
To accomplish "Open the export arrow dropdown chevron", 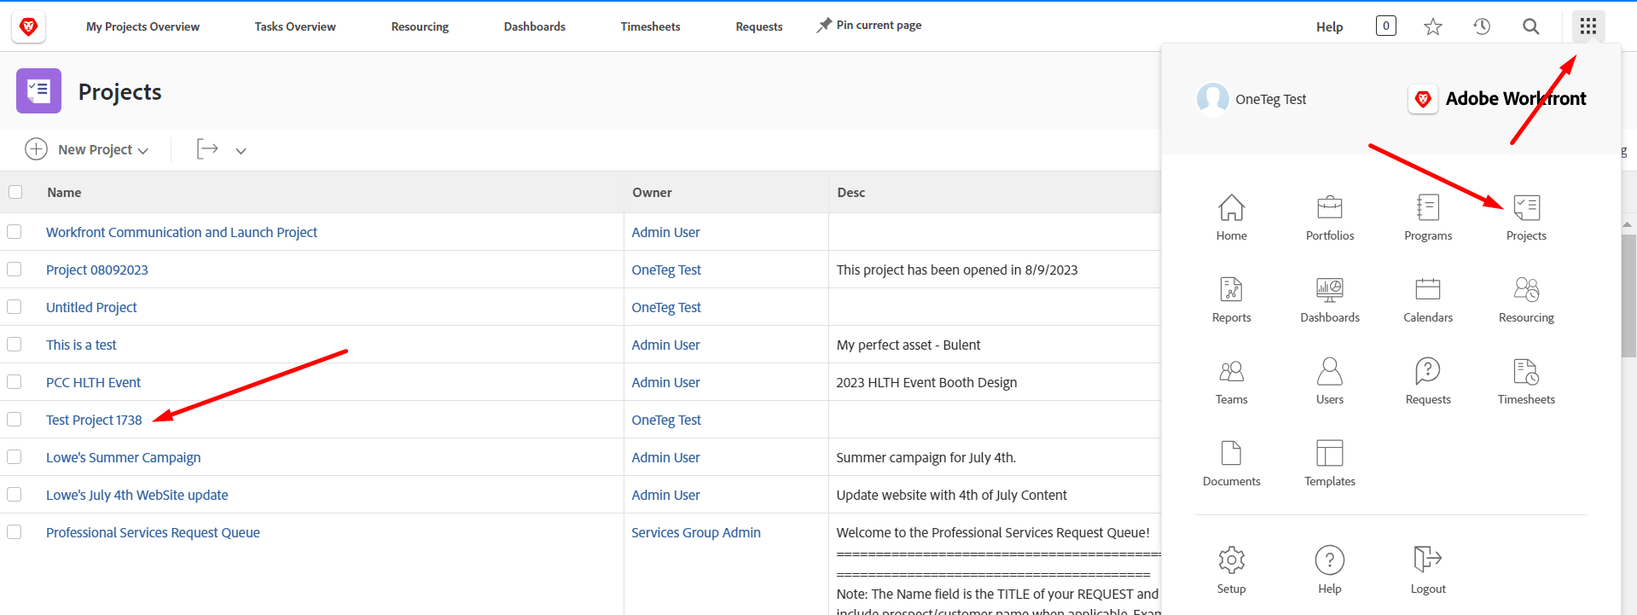I will coord(241,151).
